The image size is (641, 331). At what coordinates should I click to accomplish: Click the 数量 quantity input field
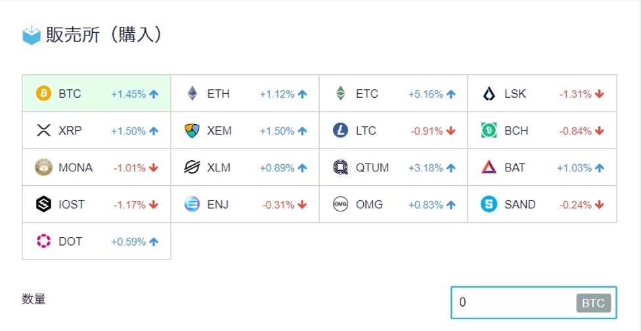pyautogui.click(x=533, y=302)
